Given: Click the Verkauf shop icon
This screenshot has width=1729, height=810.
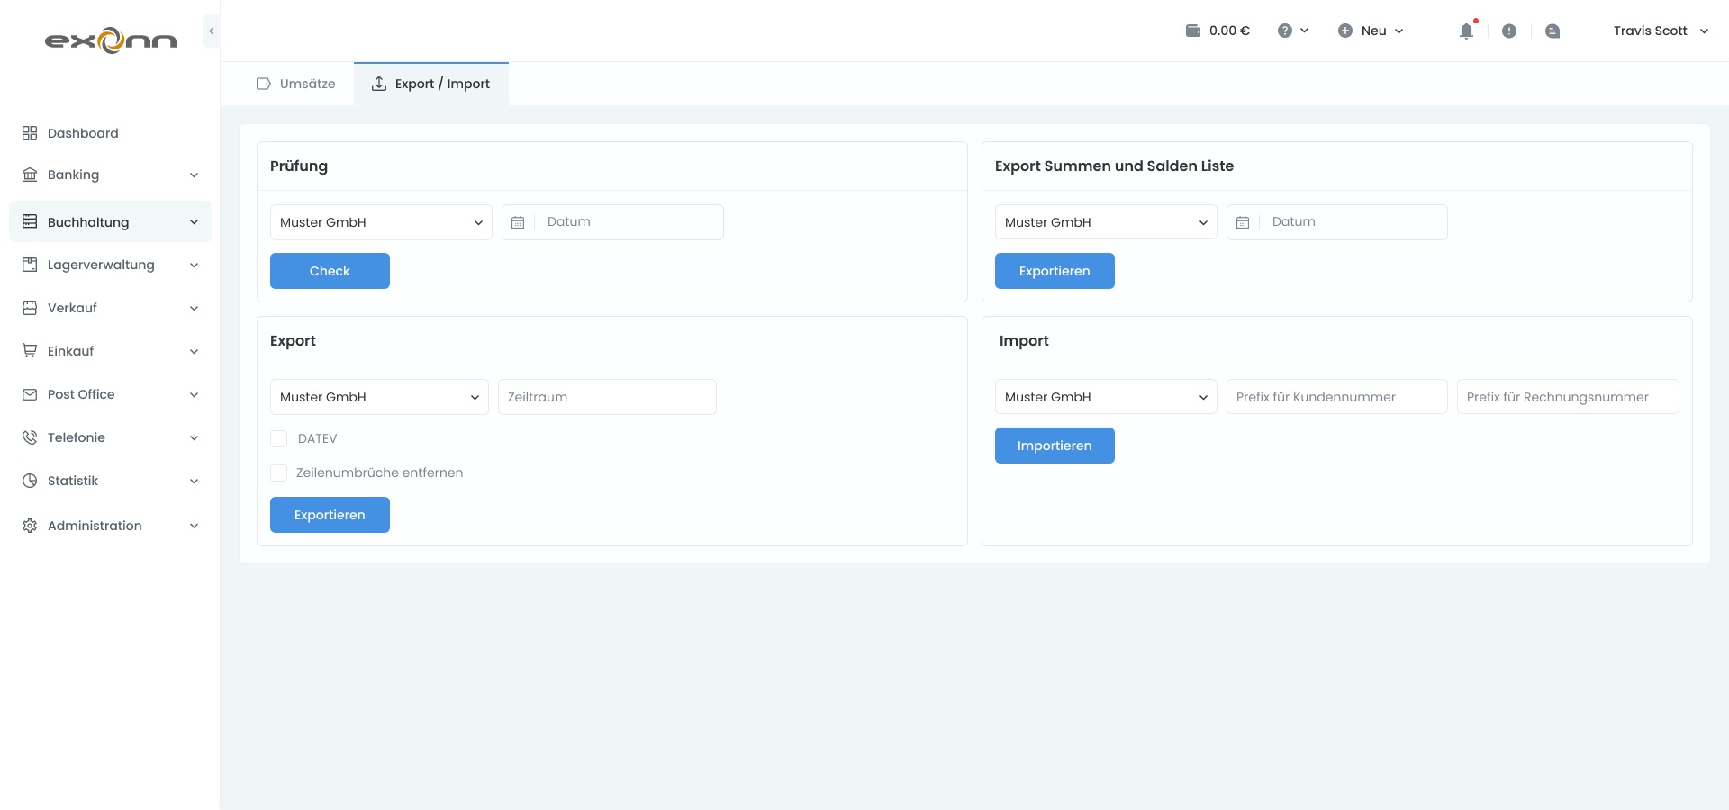Looking at the screenshot, I should point(30,308).
